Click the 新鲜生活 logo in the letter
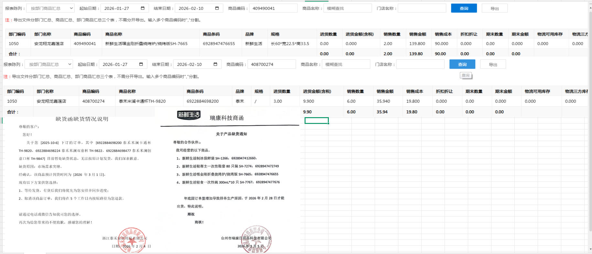This screenshot has width=592, height=254. tap(188, 115)
